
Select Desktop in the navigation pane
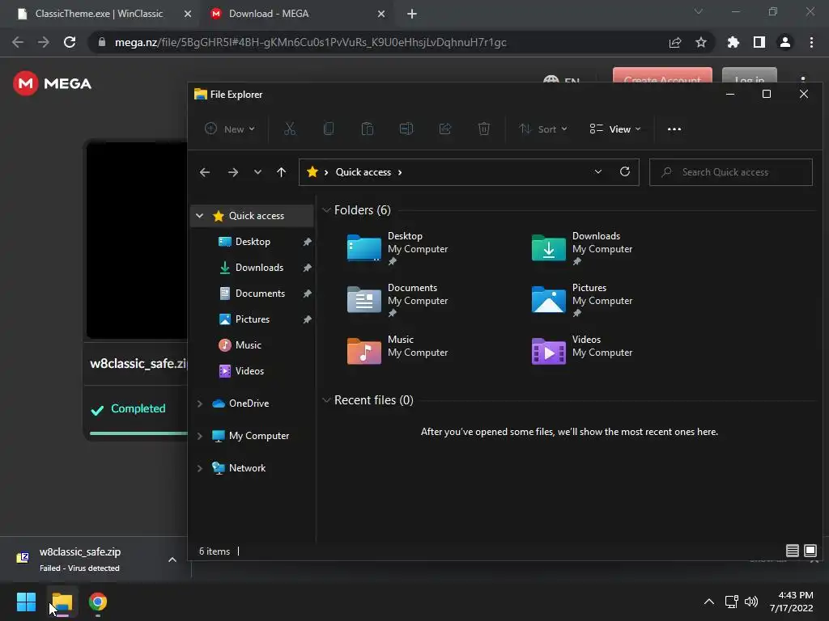click(253, 241)
